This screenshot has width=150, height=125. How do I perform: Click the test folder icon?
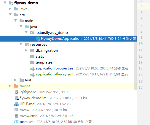[x=22, y=80]
